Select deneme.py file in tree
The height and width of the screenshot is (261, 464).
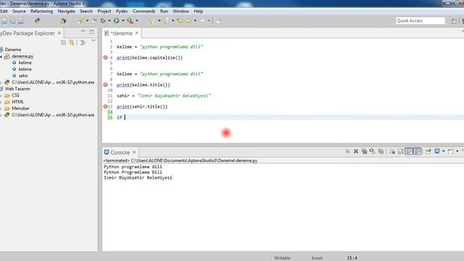point(22,56)
